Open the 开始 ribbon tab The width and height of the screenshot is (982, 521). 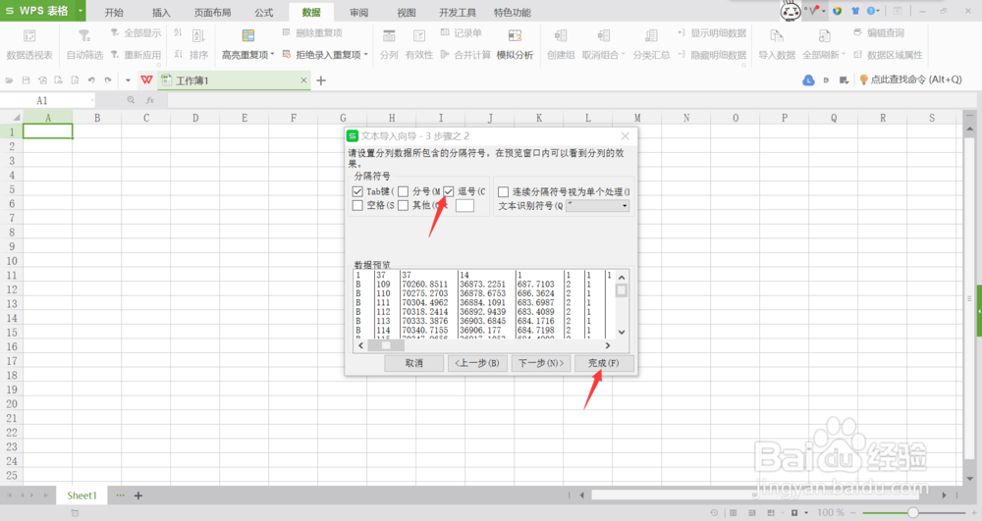pos(114,13)
